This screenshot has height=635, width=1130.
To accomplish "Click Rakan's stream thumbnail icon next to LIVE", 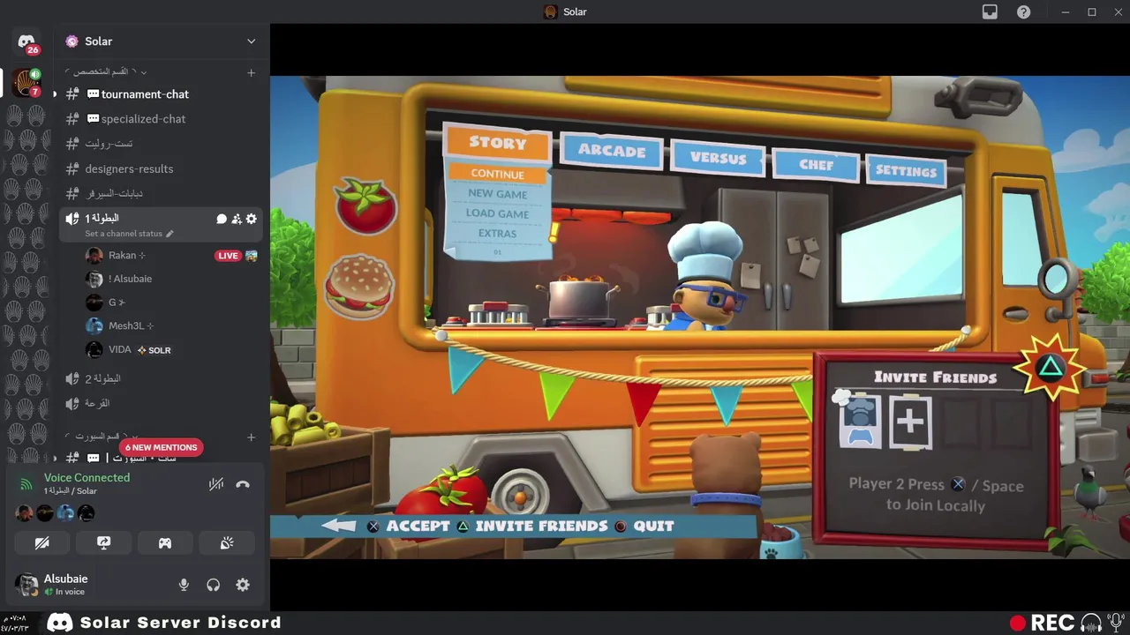I will tap(252, 256).
